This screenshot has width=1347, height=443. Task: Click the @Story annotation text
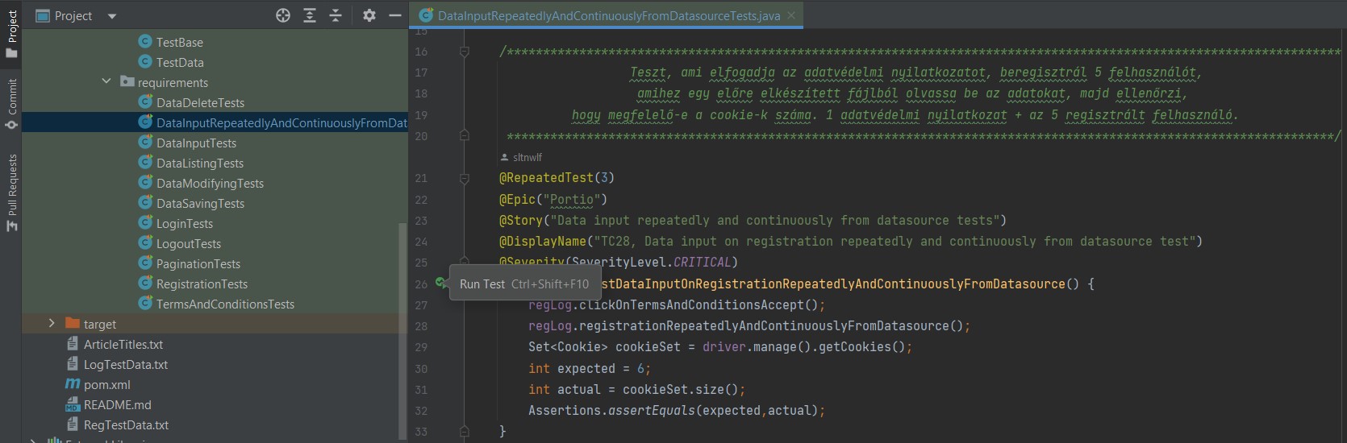521,220
